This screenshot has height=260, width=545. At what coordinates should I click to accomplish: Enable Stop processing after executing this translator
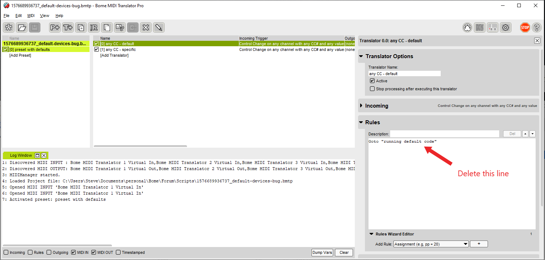point(372,89)
